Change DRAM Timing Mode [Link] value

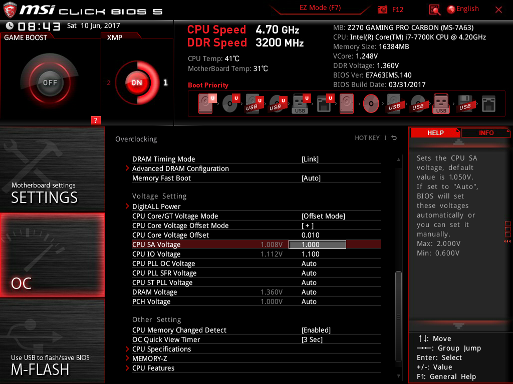coord(310,159)
